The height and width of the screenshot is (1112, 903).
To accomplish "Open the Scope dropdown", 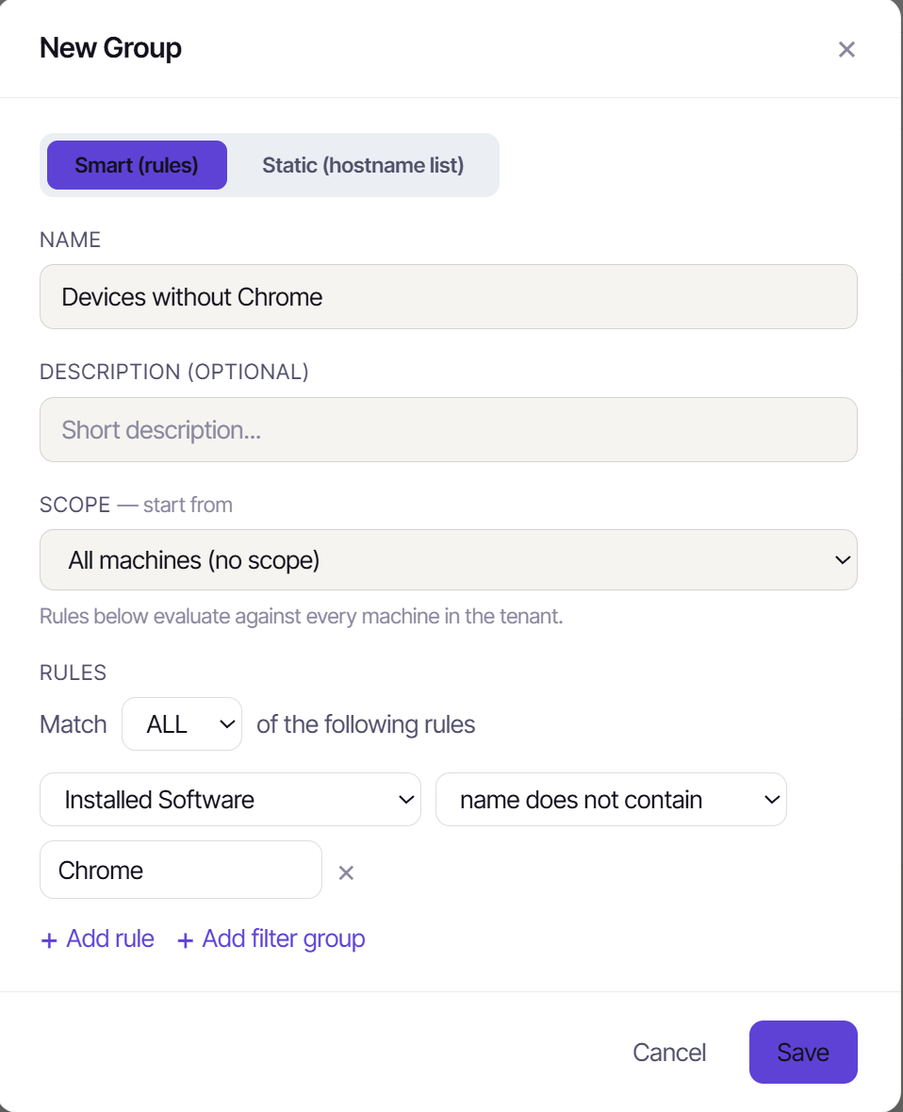I will (448, 559).
